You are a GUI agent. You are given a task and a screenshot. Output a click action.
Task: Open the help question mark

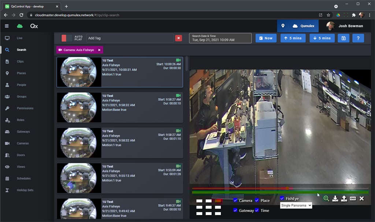click(358, 38)
